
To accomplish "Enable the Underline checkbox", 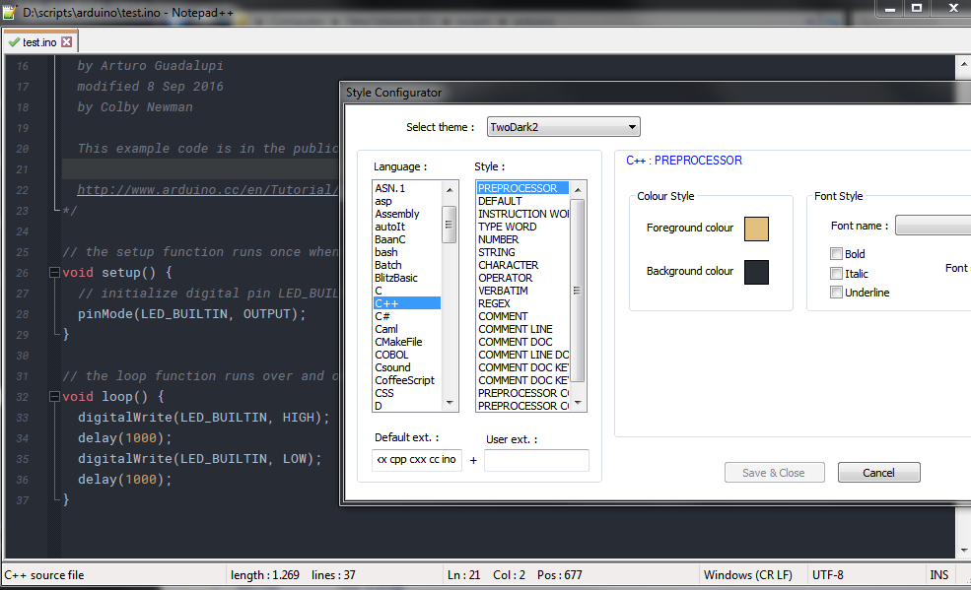I will pyautogui.click(x=837, y=293).
